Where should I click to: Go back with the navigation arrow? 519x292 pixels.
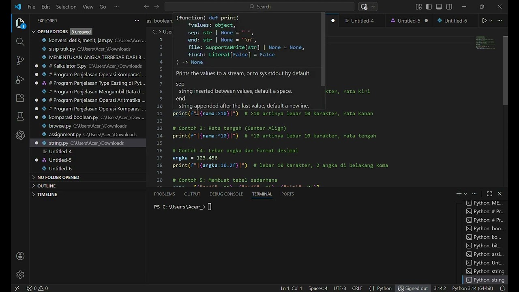[146, 6]
